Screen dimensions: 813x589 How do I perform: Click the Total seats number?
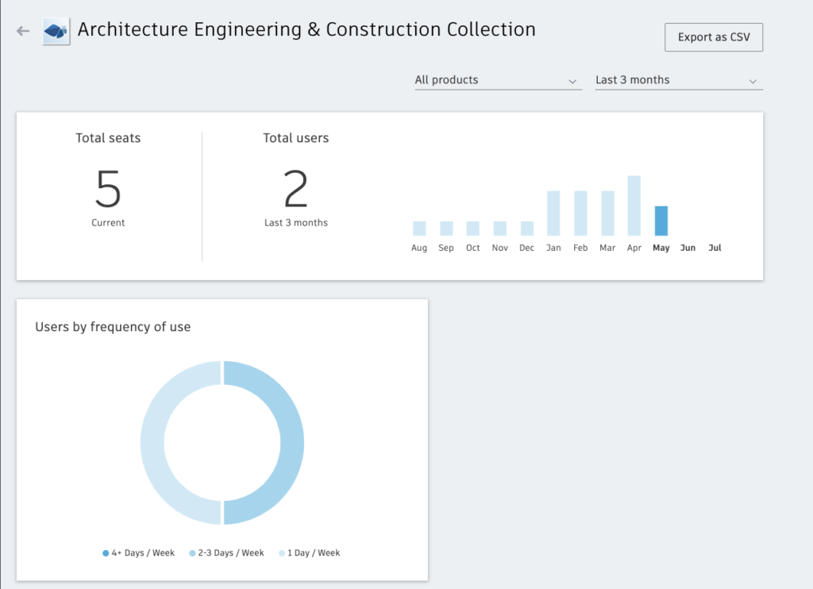pos(108,189)
